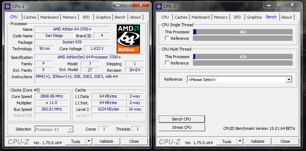This screenshot has height=151, width=306.
Task: Switch to CPU tab in right window
Action: click(165, 17)
